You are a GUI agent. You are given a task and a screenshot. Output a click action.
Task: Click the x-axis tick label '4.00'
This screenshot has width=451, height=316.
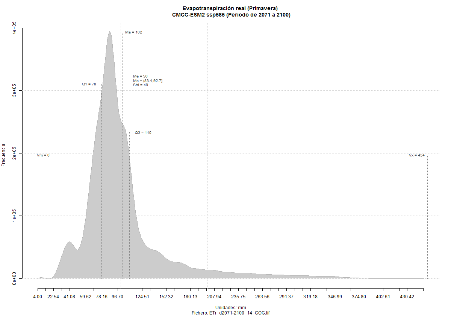click(37, 297)
